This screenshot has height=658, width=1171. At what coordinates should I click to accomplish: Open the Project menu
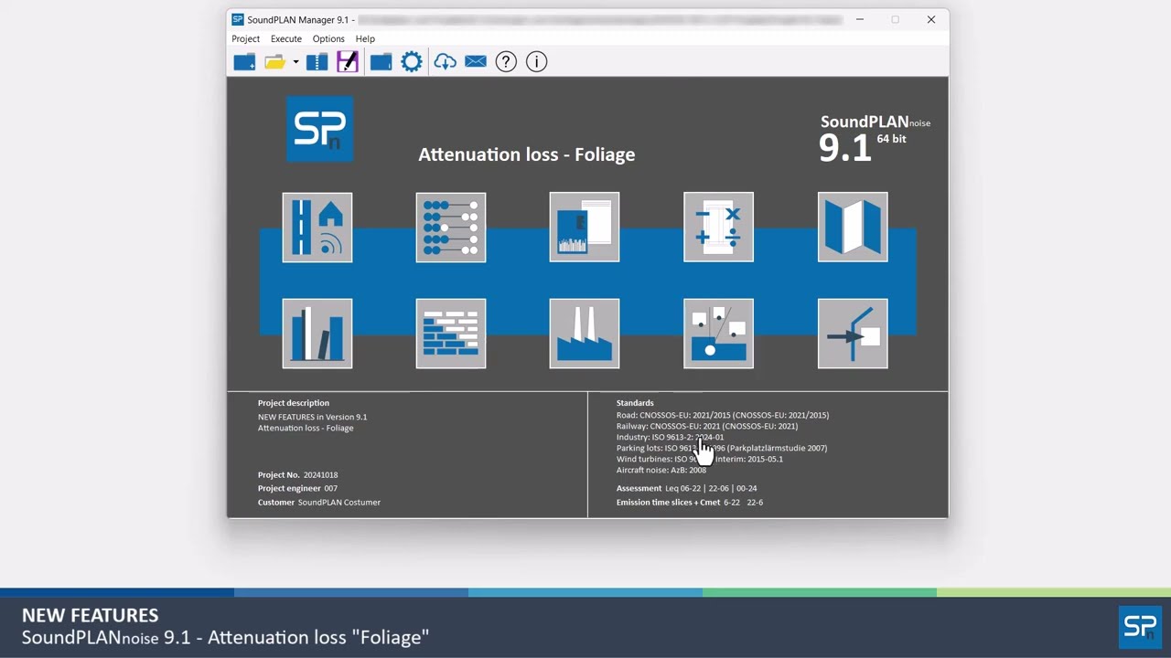pyautogui.click(x=245, y=38)
